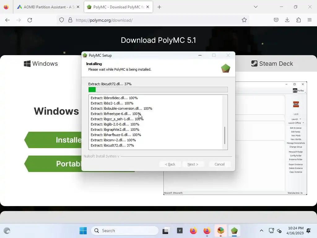Select log line libglib-2.0-0.dll 100%
The image size is (317, 238).
[x=115, y=124]
